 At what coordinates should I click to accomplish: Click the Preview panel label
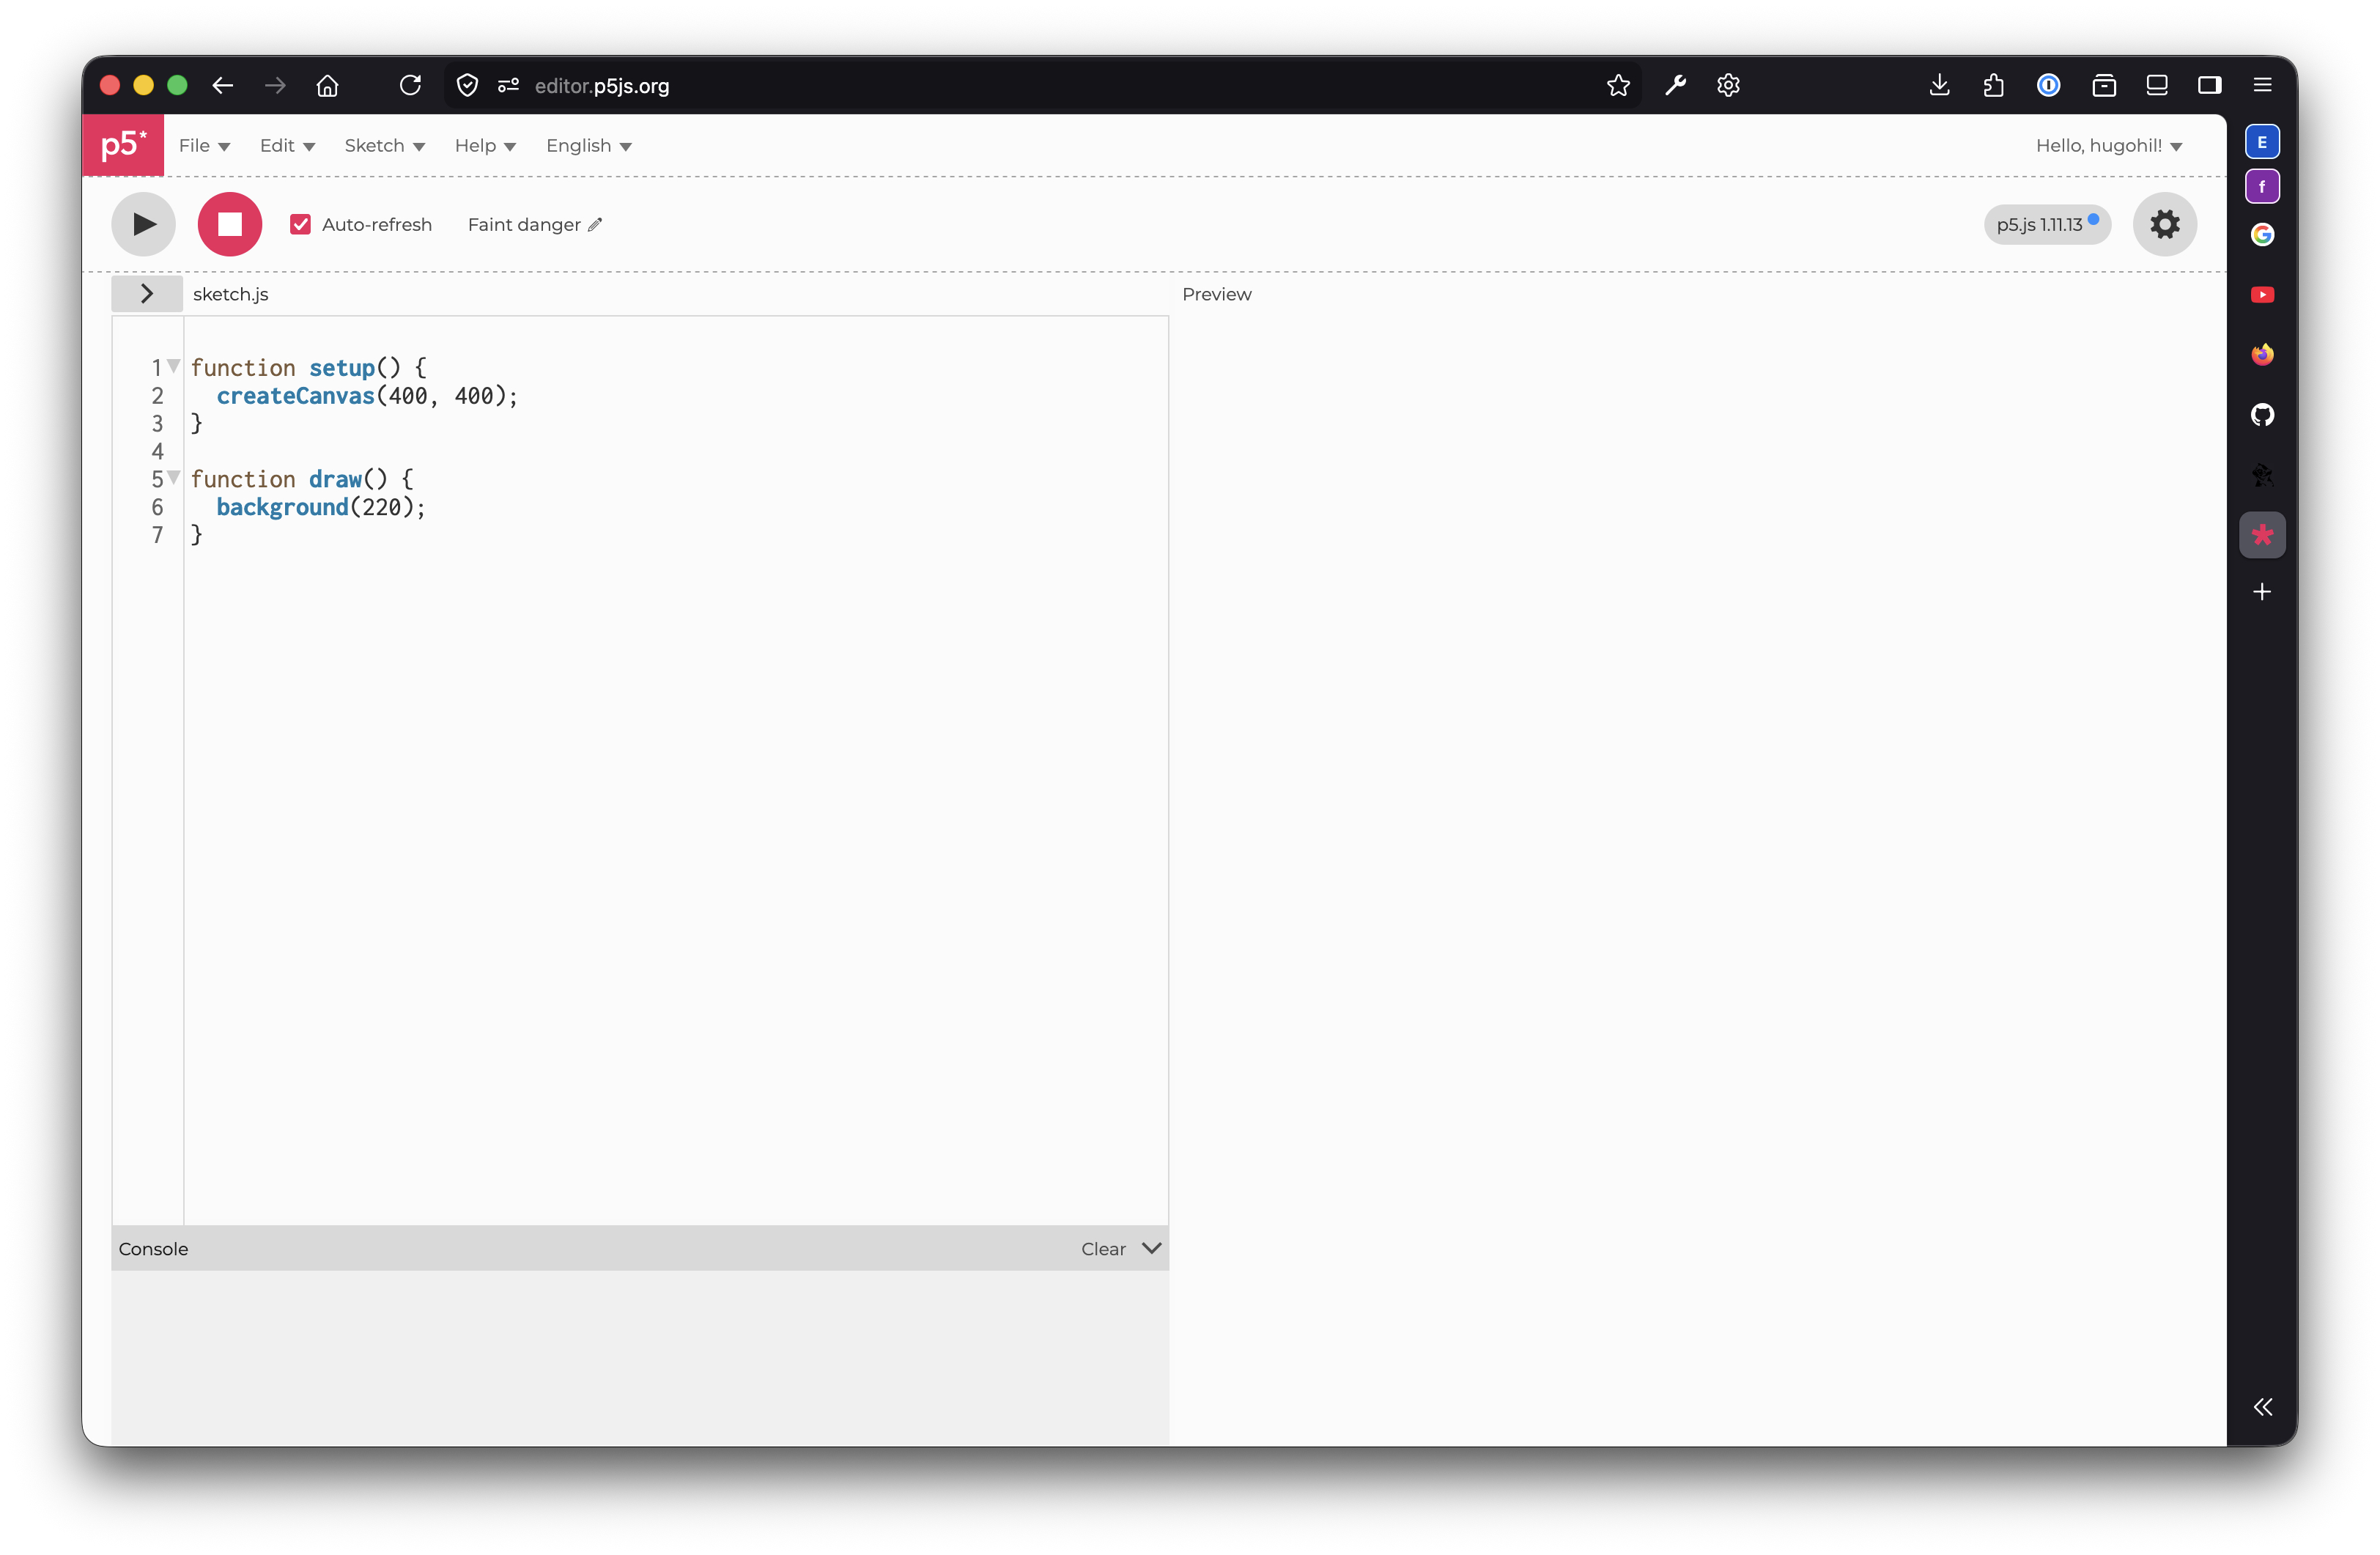click(1216, 294)
